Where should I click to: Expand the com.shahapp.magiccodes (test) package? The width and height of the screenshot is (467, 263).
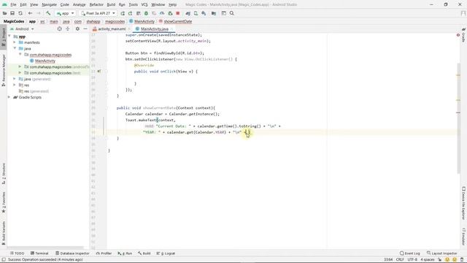[x=20, y=73]
